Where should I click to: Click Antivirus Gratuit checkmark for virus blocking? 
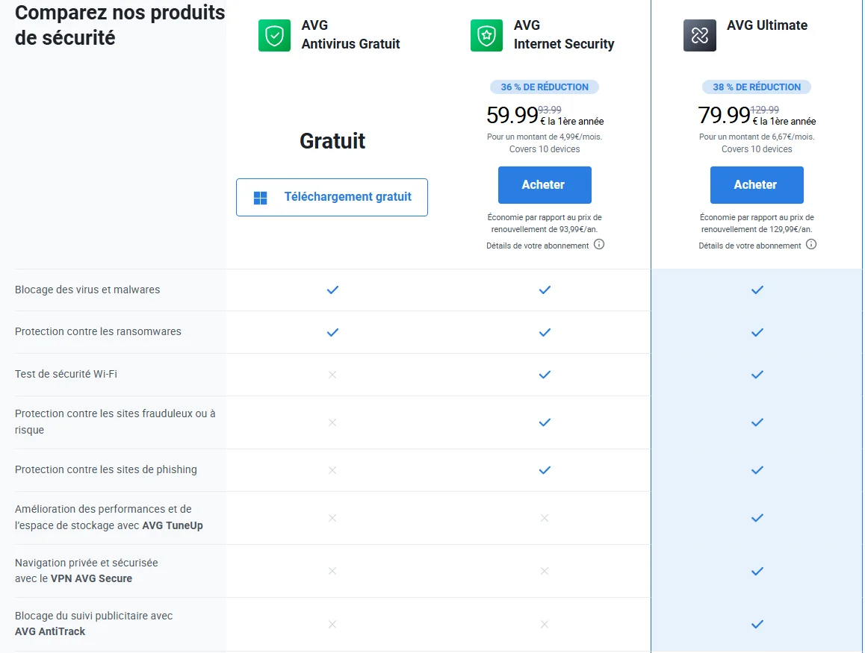(x=332, y=290)
